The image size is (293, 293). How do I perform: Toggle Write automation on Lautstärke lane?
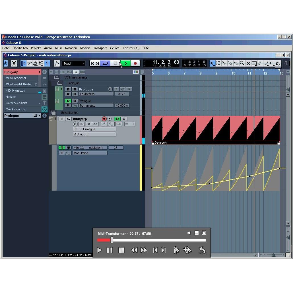click(75, 94)
